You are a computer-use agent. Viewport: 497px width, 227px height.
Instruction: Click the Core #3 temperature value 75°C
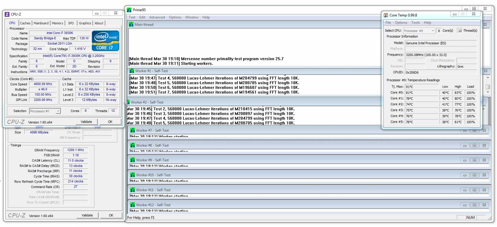422,111
